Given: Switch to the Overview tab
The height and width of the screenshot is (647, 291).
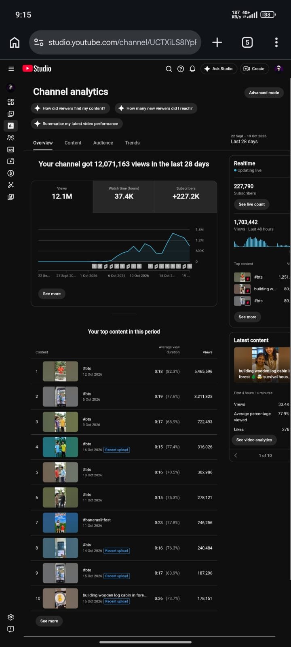Looking at the screenshot, I should [43, 143].
